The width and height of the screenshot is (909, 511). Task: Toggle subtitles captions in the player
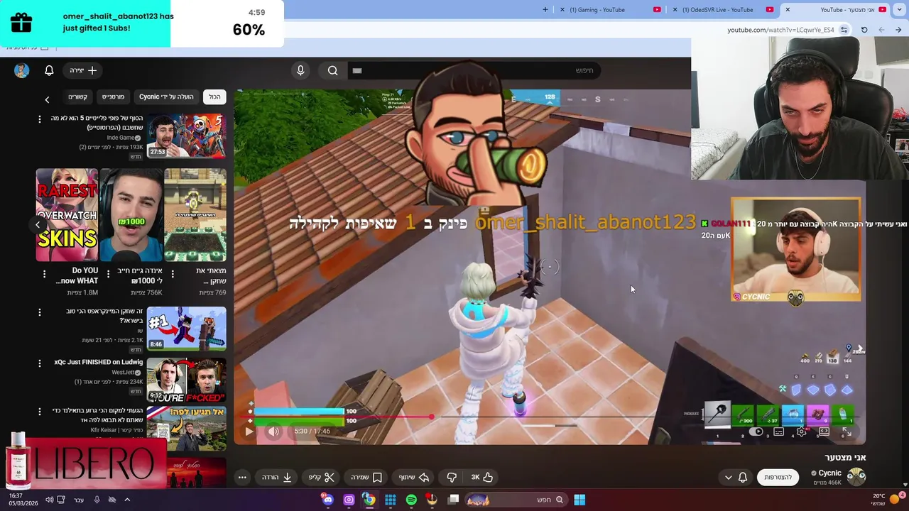pyautogui.click(x=779, y=432)
